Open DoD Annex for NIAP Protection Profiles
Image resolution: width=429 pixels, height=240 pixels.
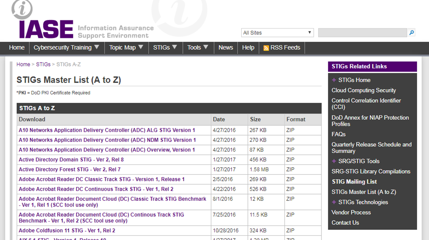[370, 121]
